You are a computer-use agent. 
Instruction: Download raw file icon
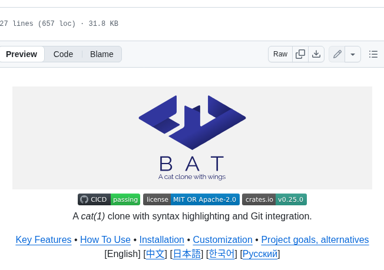click(316, 54)
